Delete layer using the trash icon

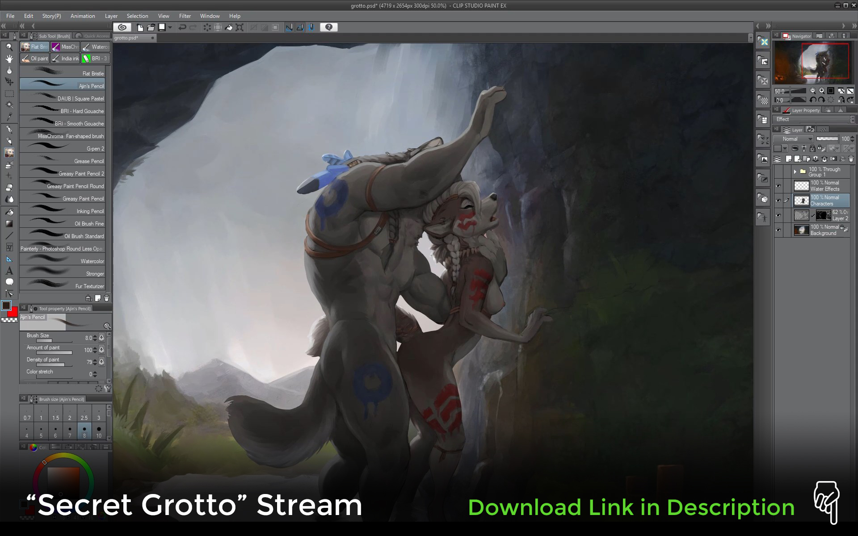851,159
